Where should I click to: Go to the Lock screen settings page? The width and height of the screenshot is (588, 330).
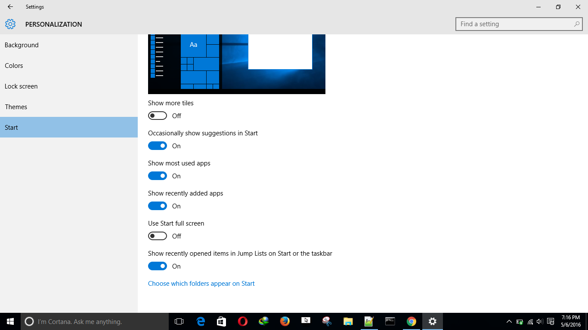[21, 86]
